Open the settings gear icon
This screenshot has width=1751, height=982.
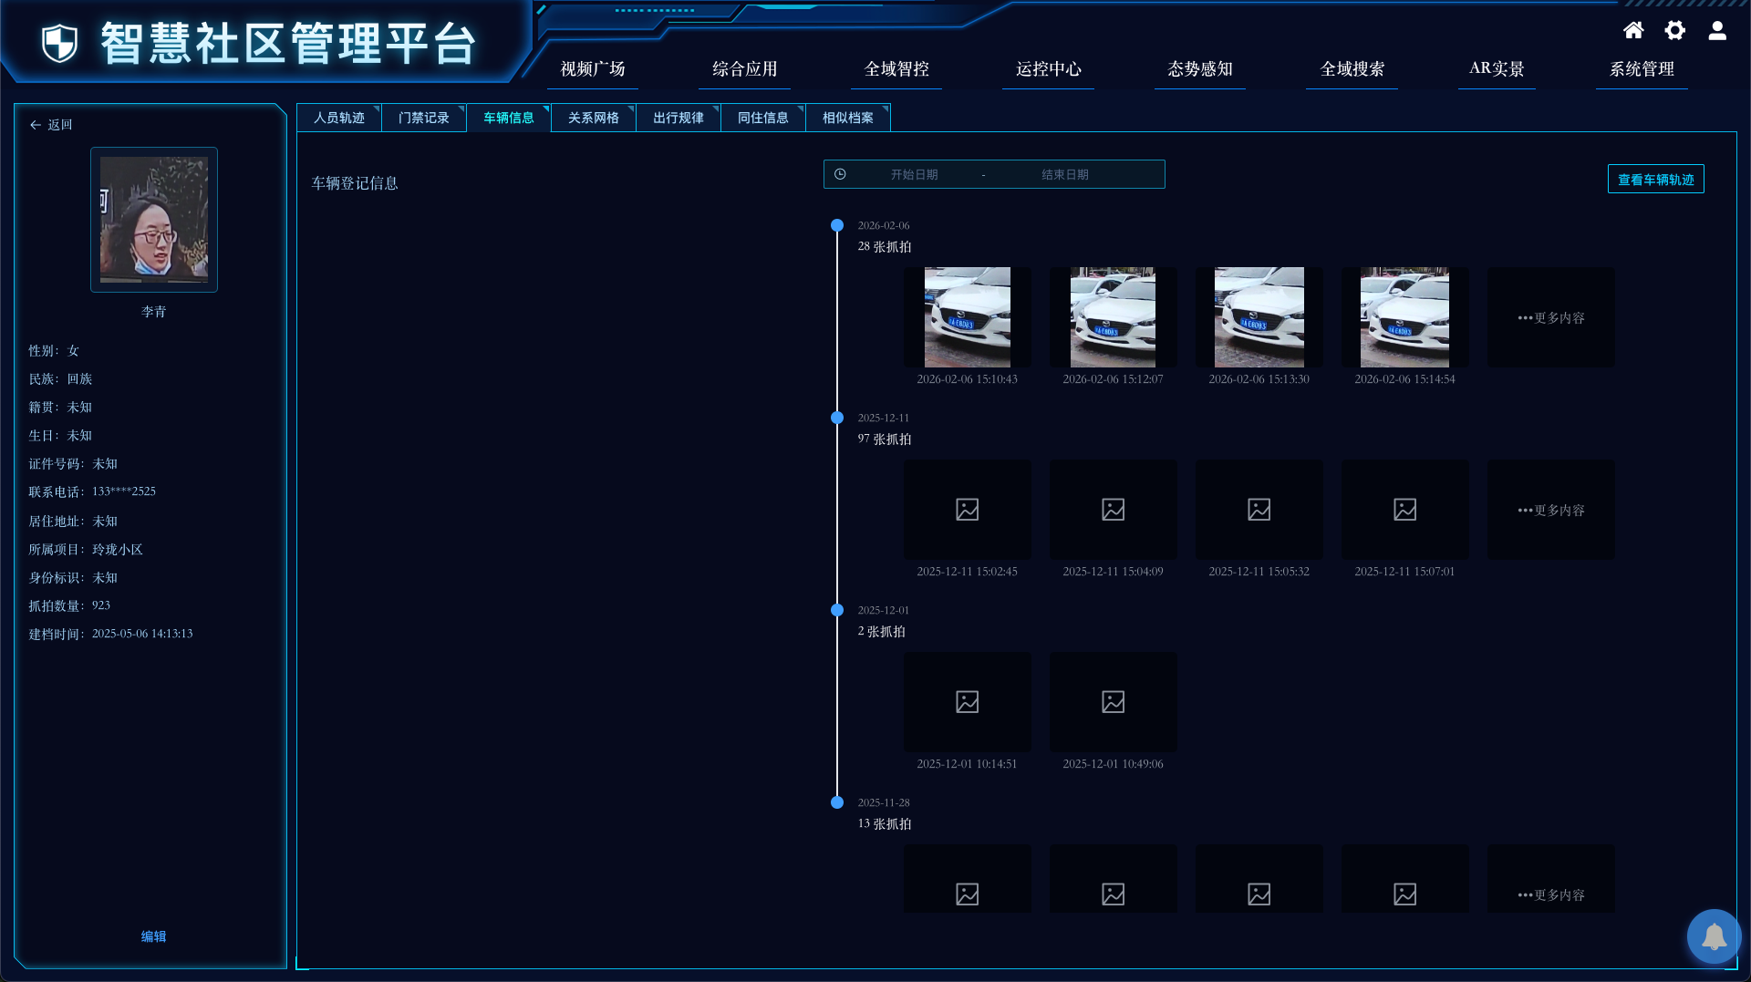(1675, 31)
